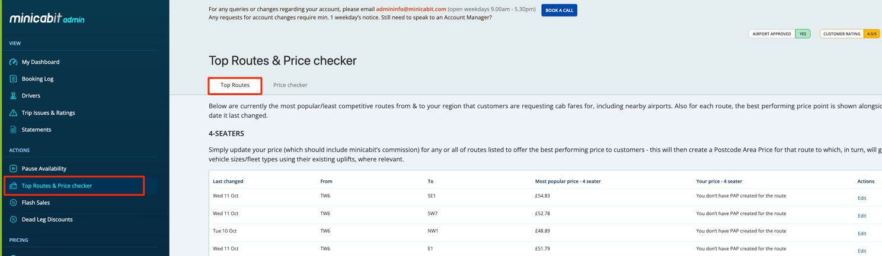Viewport: 882px width, 256px height.
Task: Open Booking Log from sidebar menu
Action: 37,79
